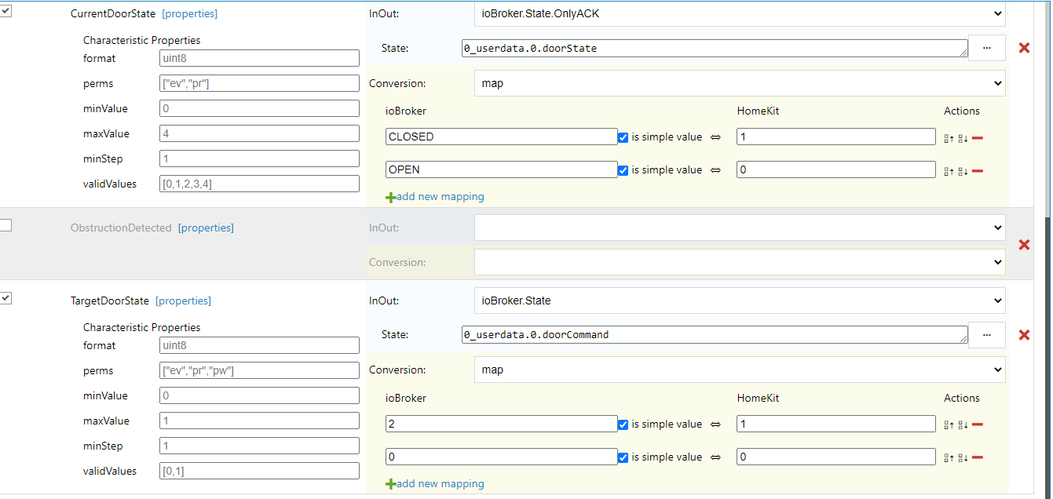Remove the CLOSED mapping row
Viewport: 1053px width, 499px height.
tap(978, 138)
